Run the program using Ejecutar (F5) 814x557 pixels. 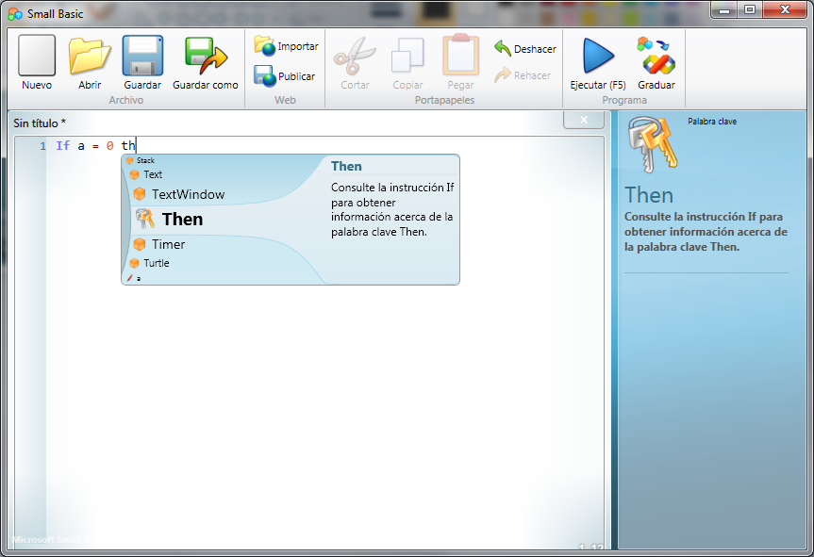coord(597,61)
